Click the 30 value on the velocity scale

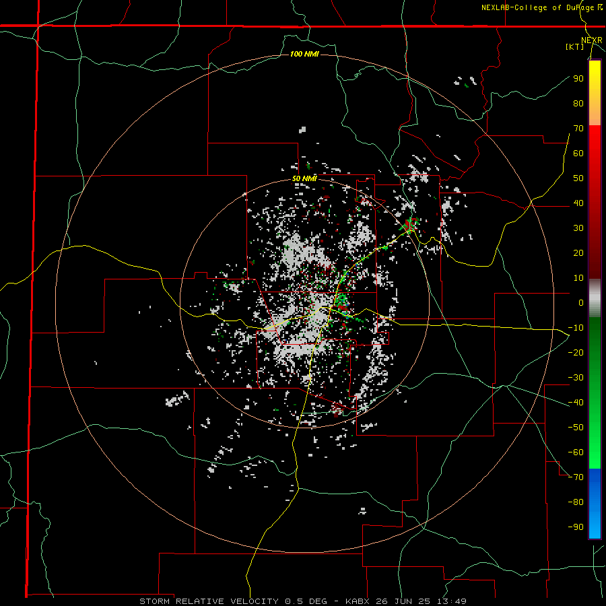click(x=578, y=228)
